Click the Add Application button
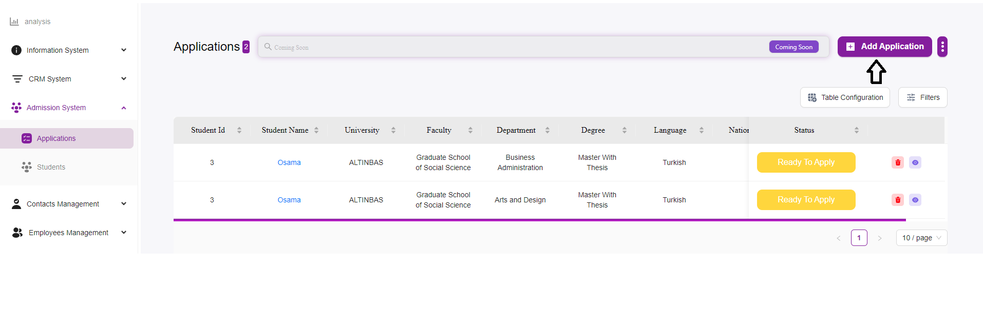Viewport: 983px width, 332px height. [884, 47]
